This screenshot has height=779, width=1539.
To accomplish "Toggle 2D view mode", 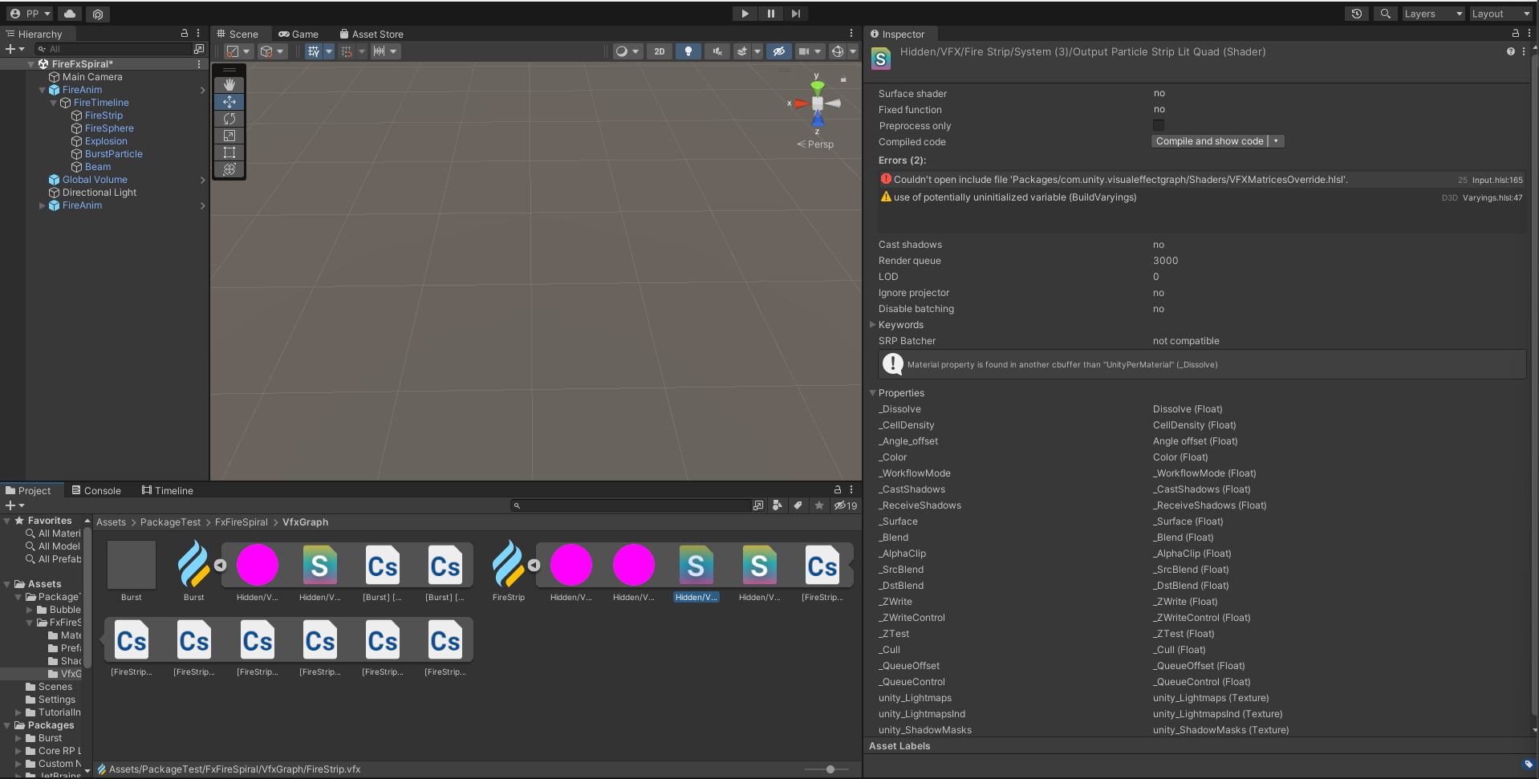I will pos(659,51).
